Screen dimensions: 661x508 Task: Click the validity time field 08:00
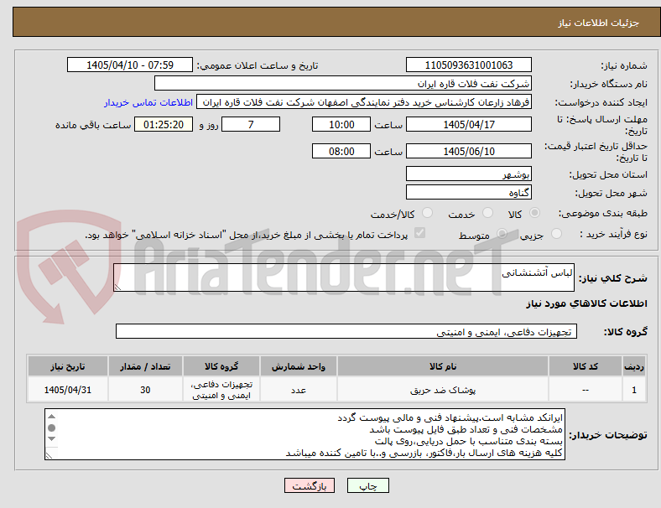(x=341, y=151)
